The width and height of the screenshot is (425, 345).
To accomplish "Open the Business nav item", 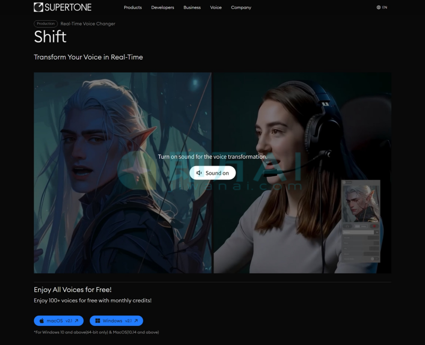I will (192, 7).
